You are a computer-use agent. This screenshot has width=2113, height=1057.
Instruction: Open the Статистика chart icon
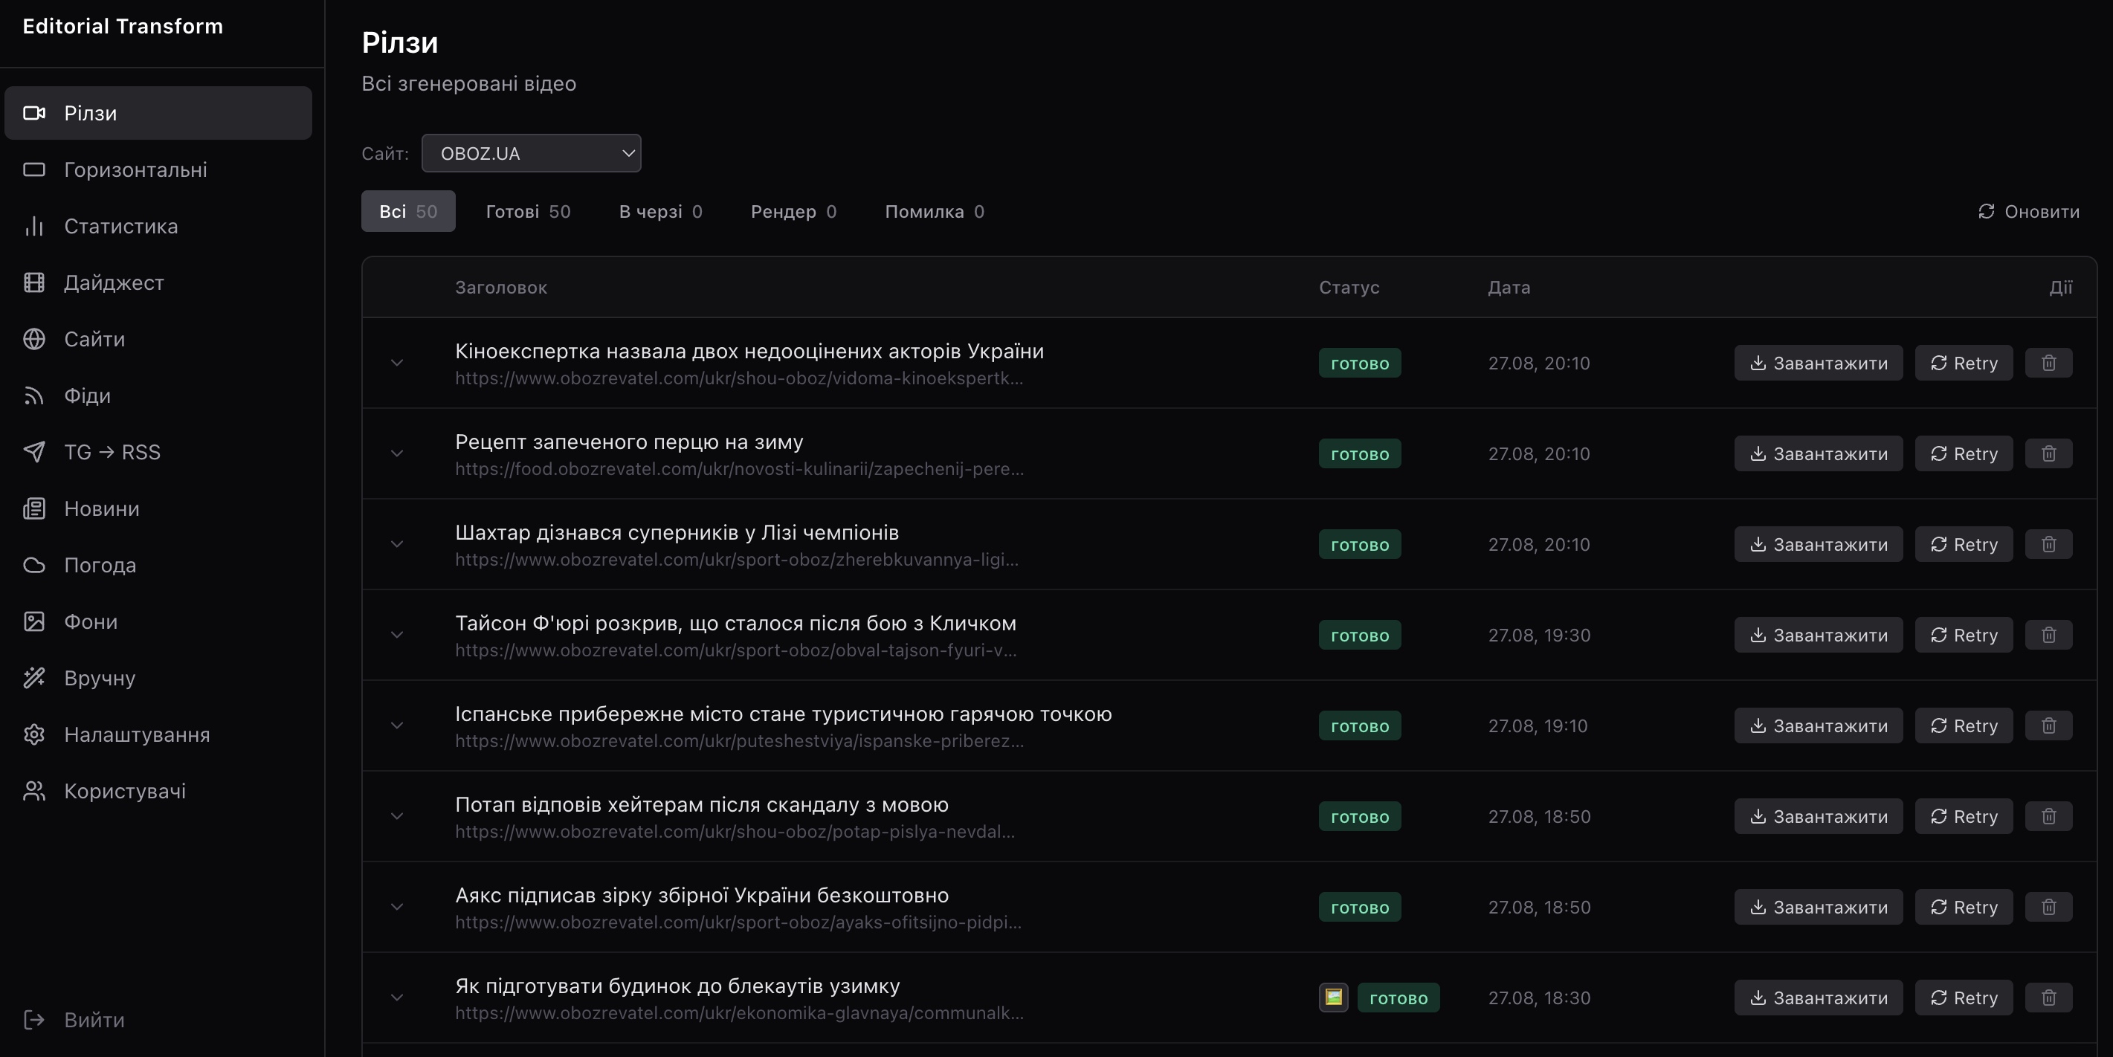33,226
